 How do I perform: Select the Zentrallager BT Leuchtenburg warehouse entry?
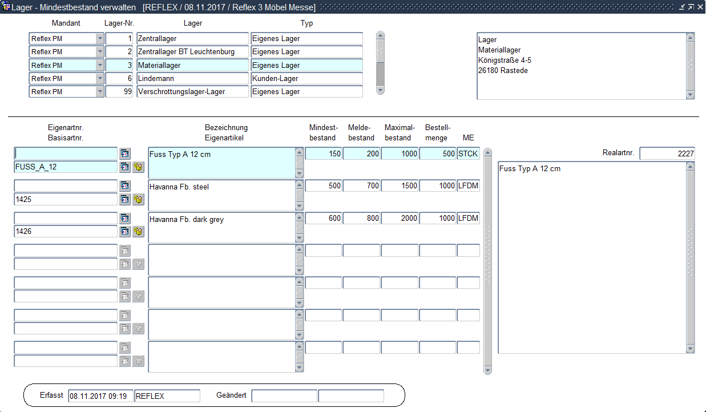coord(192,52)
